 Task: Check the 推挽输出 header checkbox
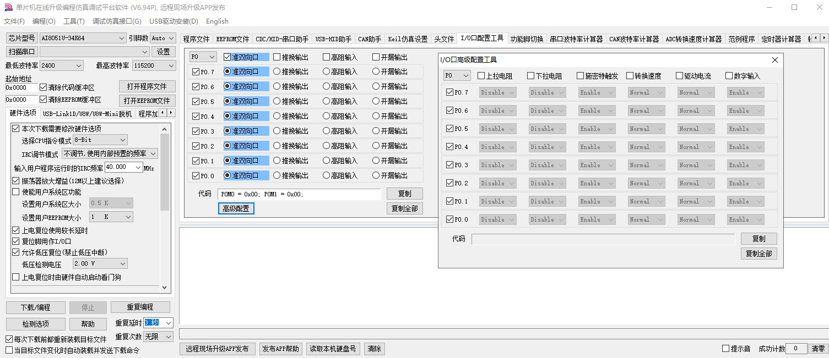click(277, 57)
